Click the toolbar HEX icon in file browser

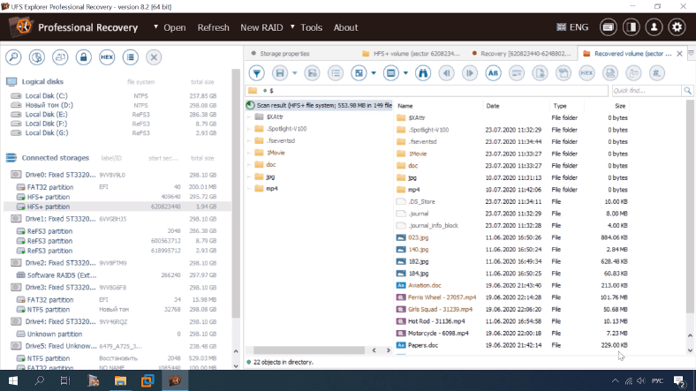point(586,73)
